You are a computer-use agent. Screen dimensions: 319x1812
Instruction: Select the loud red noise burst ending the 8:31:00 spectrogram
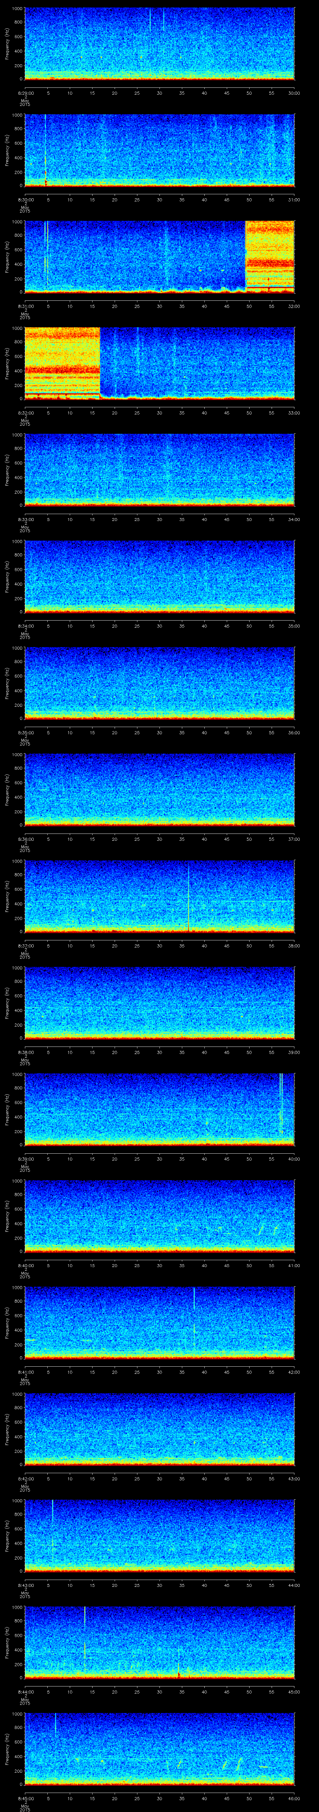pos(270,256)
